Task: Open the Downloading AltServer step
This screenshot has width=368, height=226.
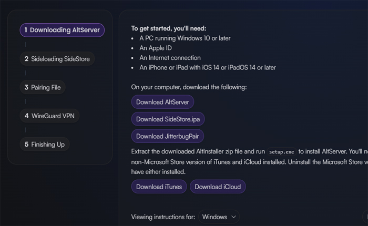Action: pos(62,30)
